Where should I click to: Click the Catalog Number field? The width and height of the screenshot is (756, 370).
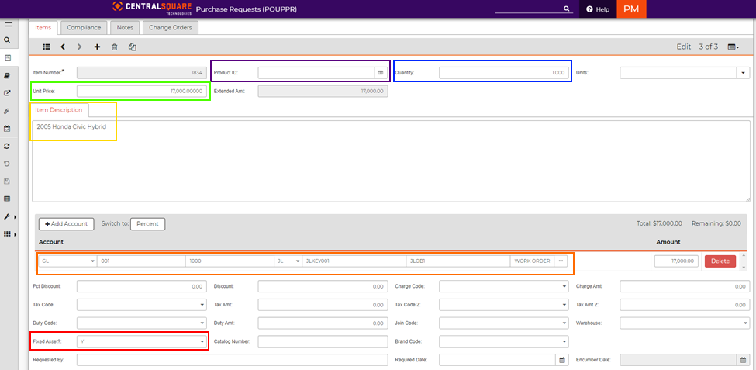[323, 341]
